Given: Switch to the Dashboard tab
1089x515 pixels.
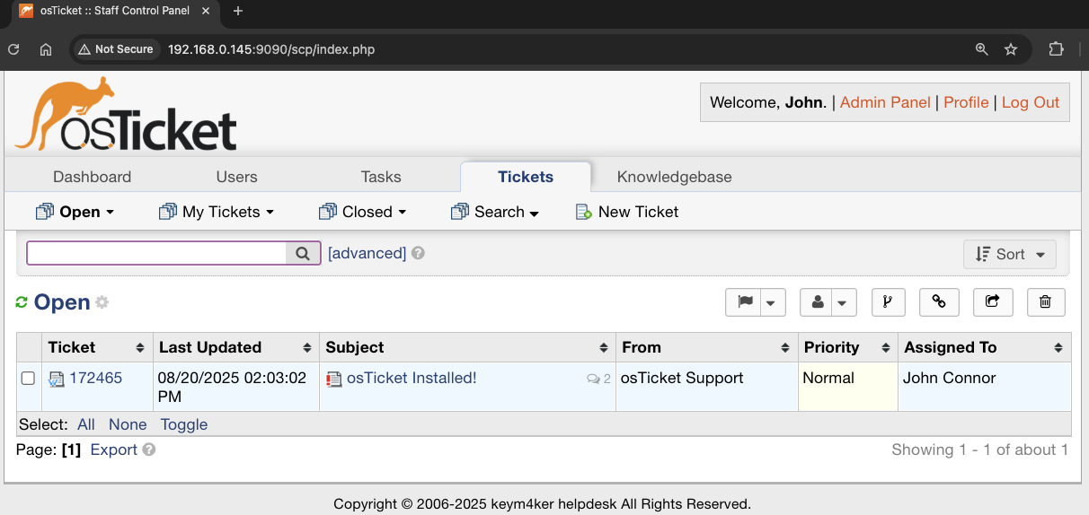Looking at the screenshot, I should coord(92,177).
